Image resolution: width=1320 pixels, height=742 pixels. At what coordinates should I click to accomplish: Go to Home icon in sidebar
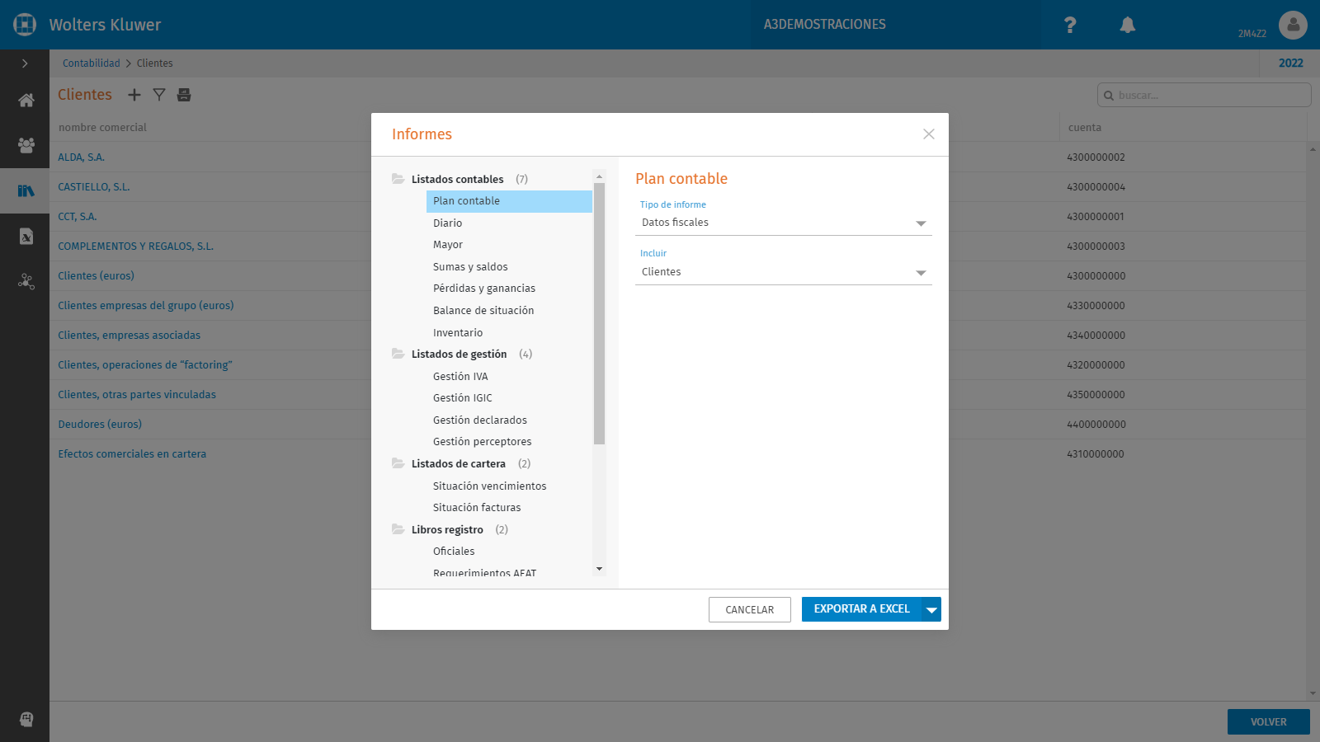tap(26, 101)
